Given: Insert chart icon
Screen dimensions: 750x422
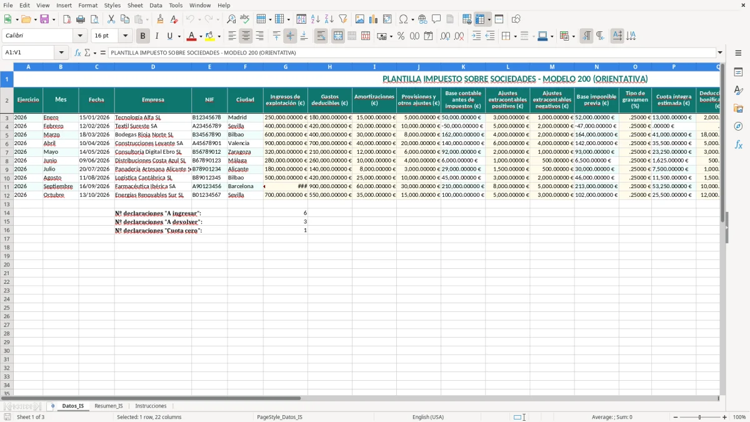Looking at the screenshot, I should pyautogui.click(x=373, y=19).
